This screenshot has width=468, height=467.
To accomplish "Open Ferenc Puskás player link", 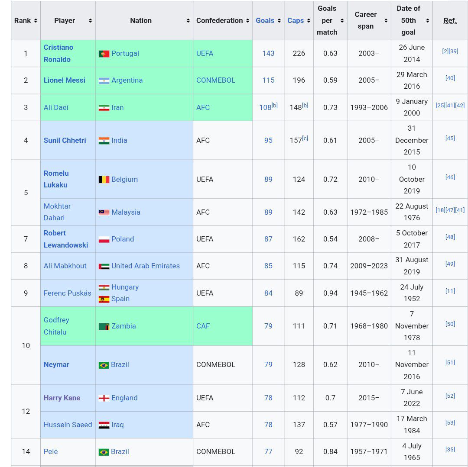I will tap(68, 293).
